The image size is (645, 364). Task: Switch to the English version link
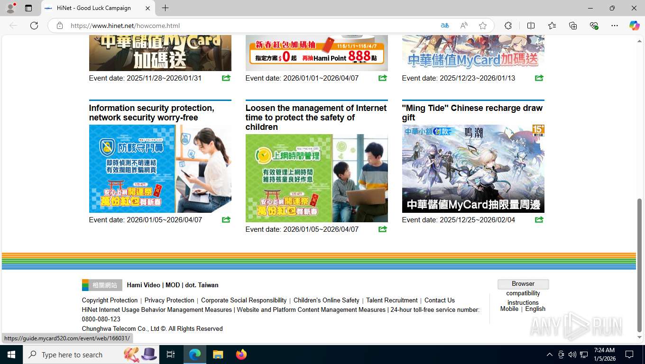(x=535, y=309)
